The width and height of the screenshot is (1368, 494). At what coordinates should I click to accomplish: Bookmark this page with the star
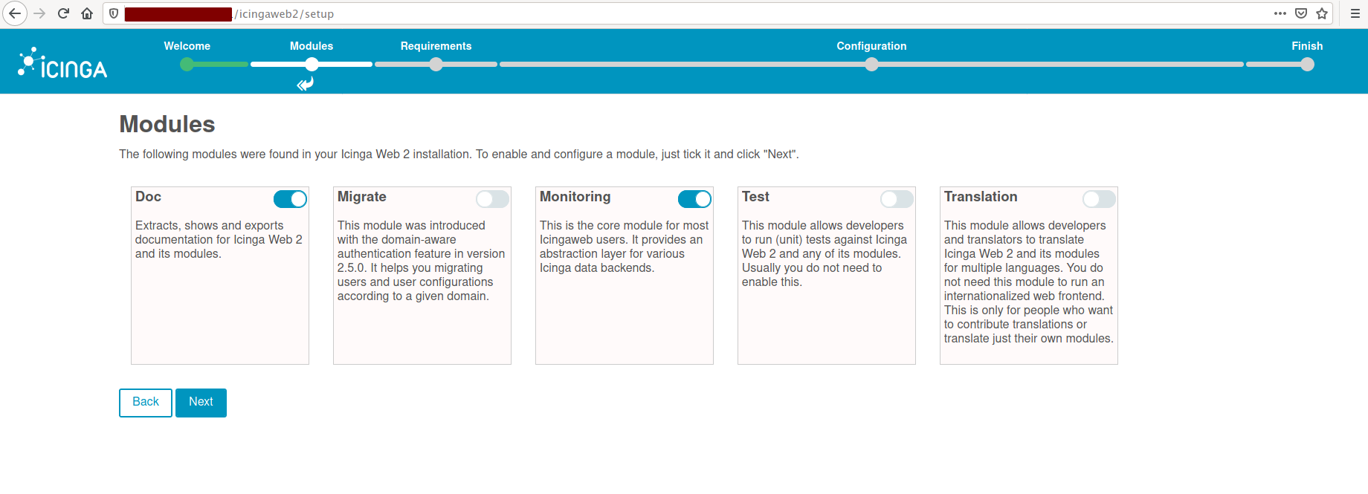point(1322,13)
